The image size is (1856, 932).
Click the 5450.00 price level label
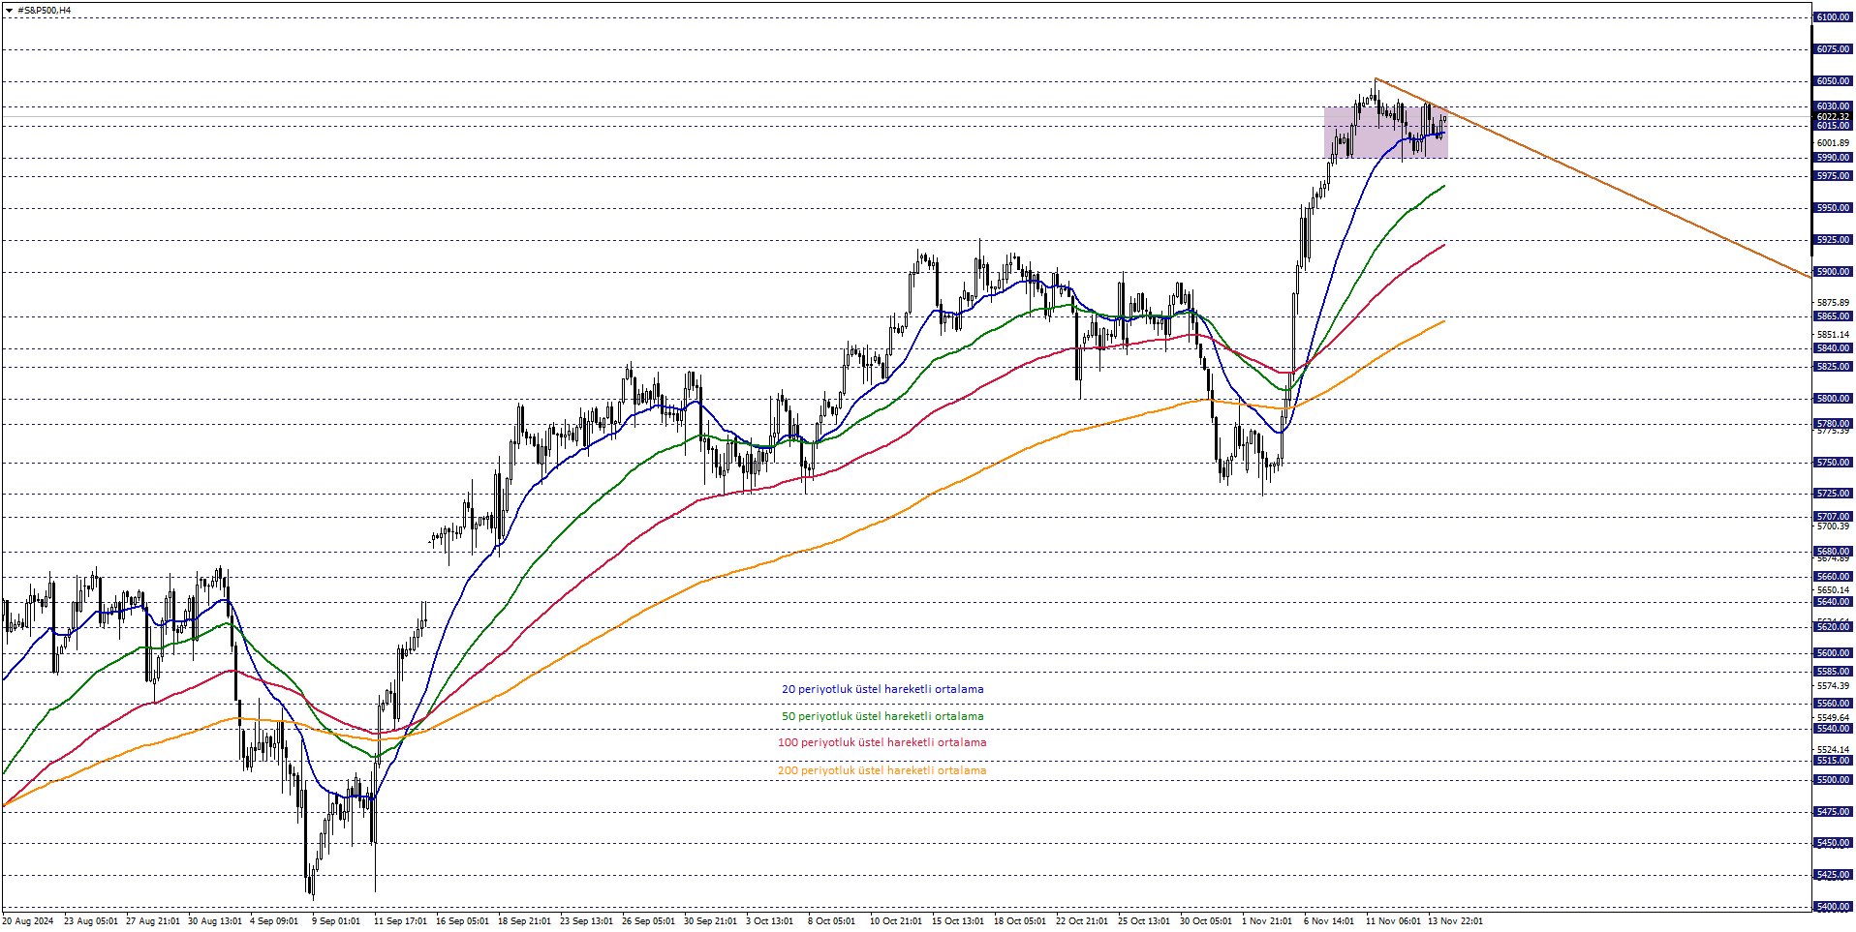pos(1833,843)
